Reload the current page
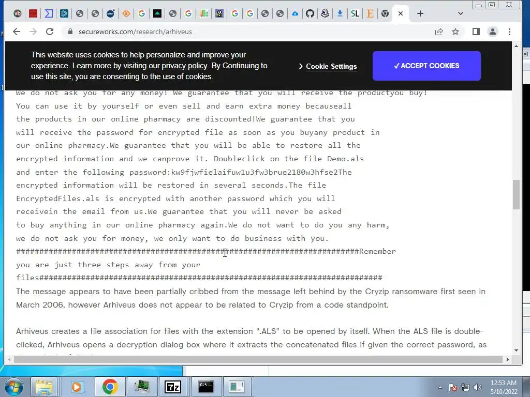Screen dimensions: 530x397 coord(50,32)
